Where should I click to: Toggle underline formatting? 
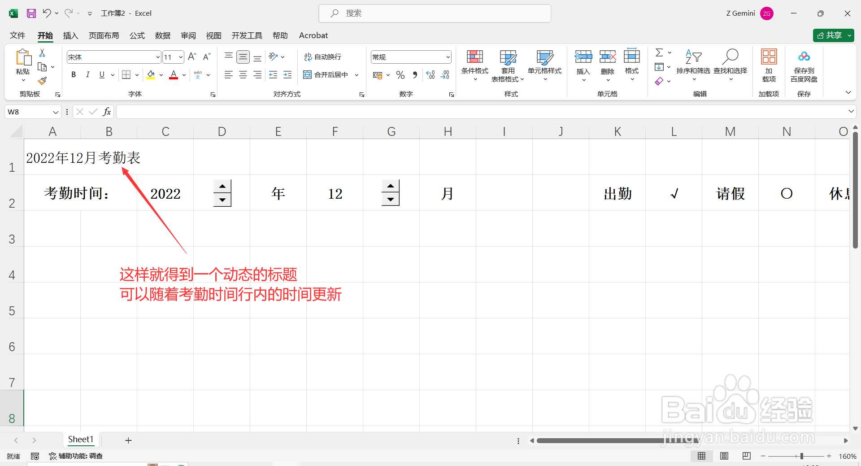point(102,74)
